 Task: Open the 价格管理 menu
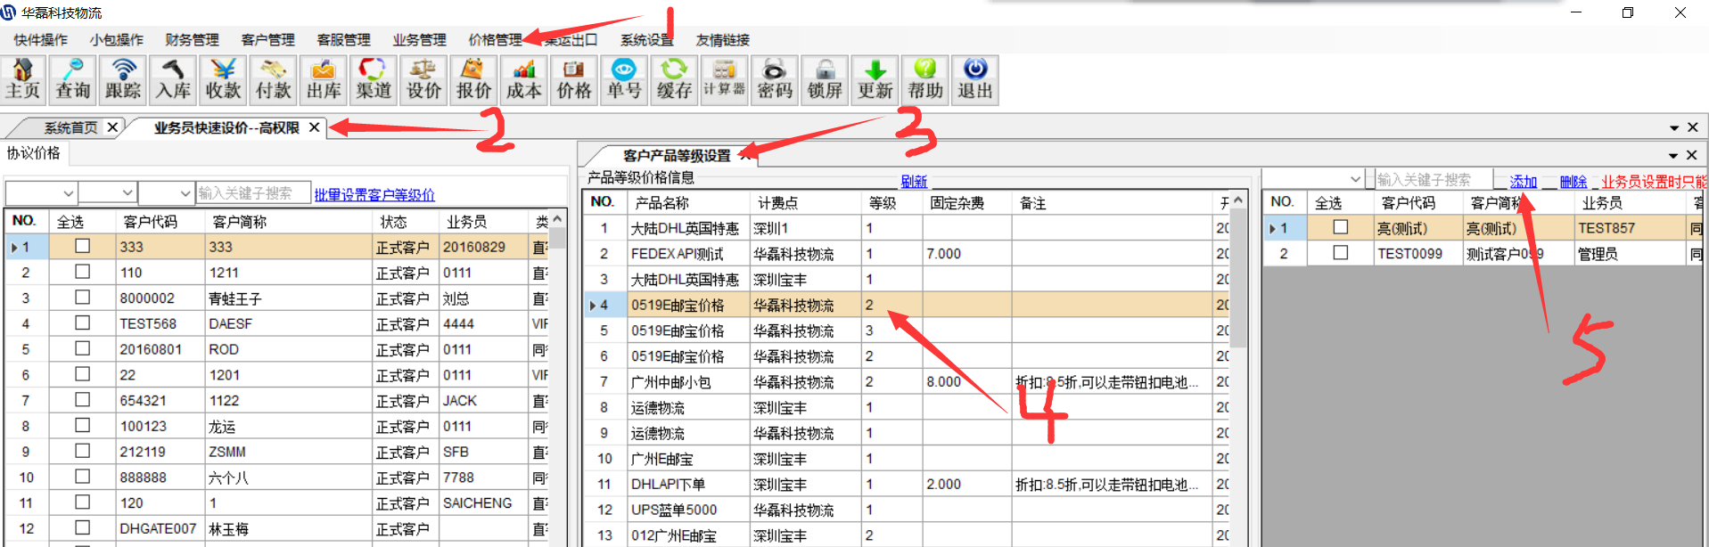point(495,40)
